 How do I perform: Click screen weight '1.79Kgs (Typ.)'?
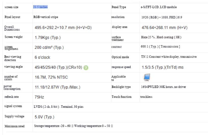[x=48, y=37]
